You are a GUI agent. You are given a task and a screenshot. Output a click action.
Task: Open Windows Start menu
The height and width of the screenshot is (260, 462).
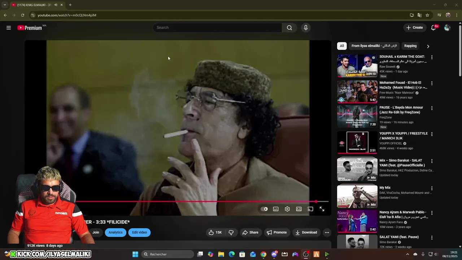click(135, 255)
